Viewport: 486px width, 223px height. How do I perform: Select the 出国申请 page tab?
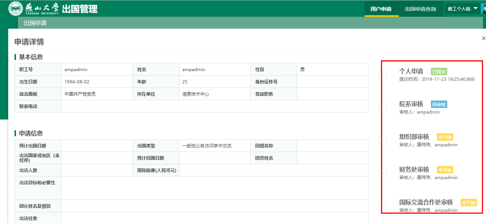[x=35, y=23]
